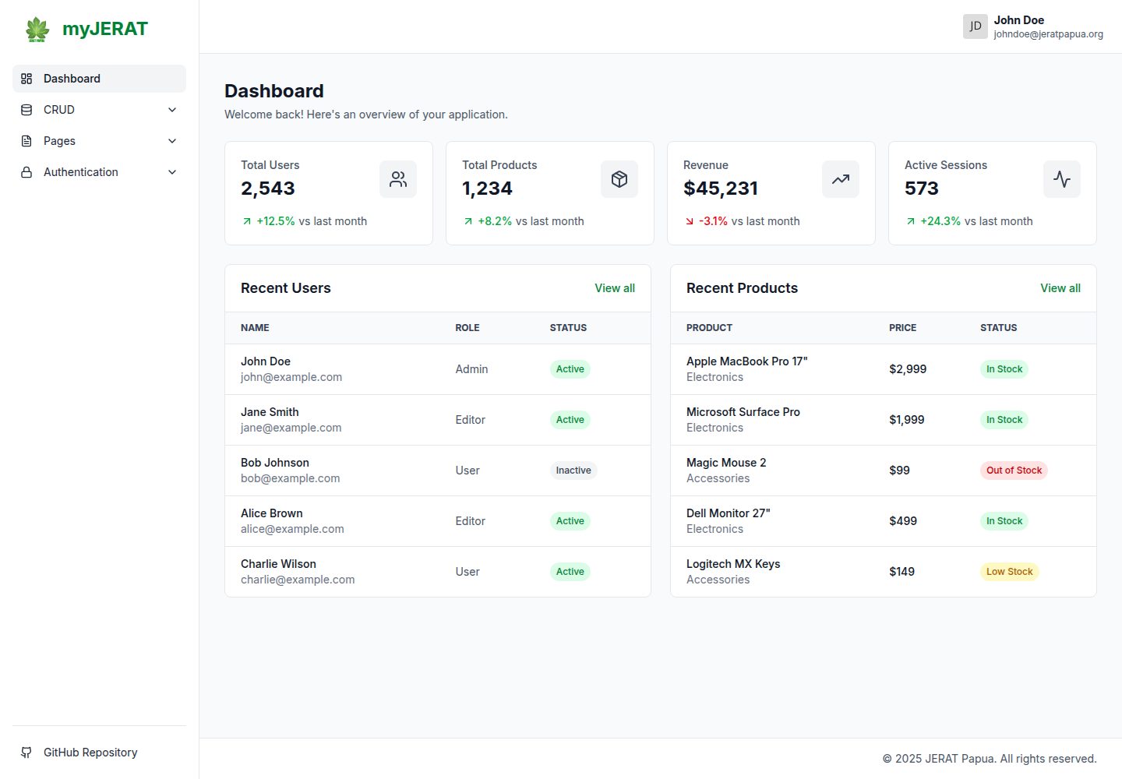The image size is (1122, 779).
Task: Click the CRUD database icon
Action: click(26, 110)
